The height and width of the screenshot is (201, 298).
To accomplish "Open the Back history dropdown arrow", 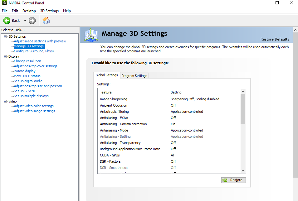I will click(x=25, y=21).
